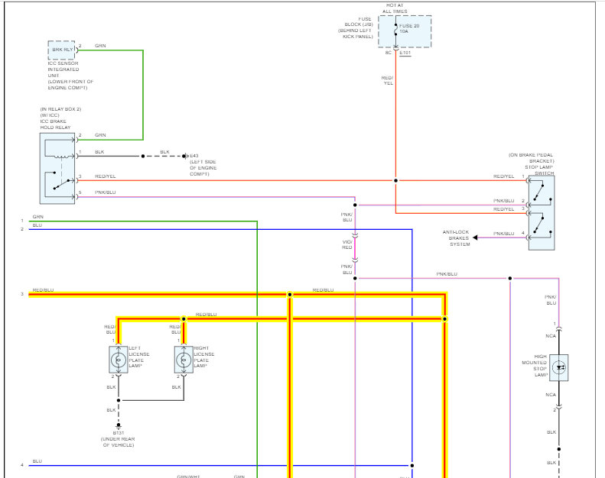Click the Anti-Lock Brakes System arrow
This screenshot has height=478, width=605.
[476, 237]
